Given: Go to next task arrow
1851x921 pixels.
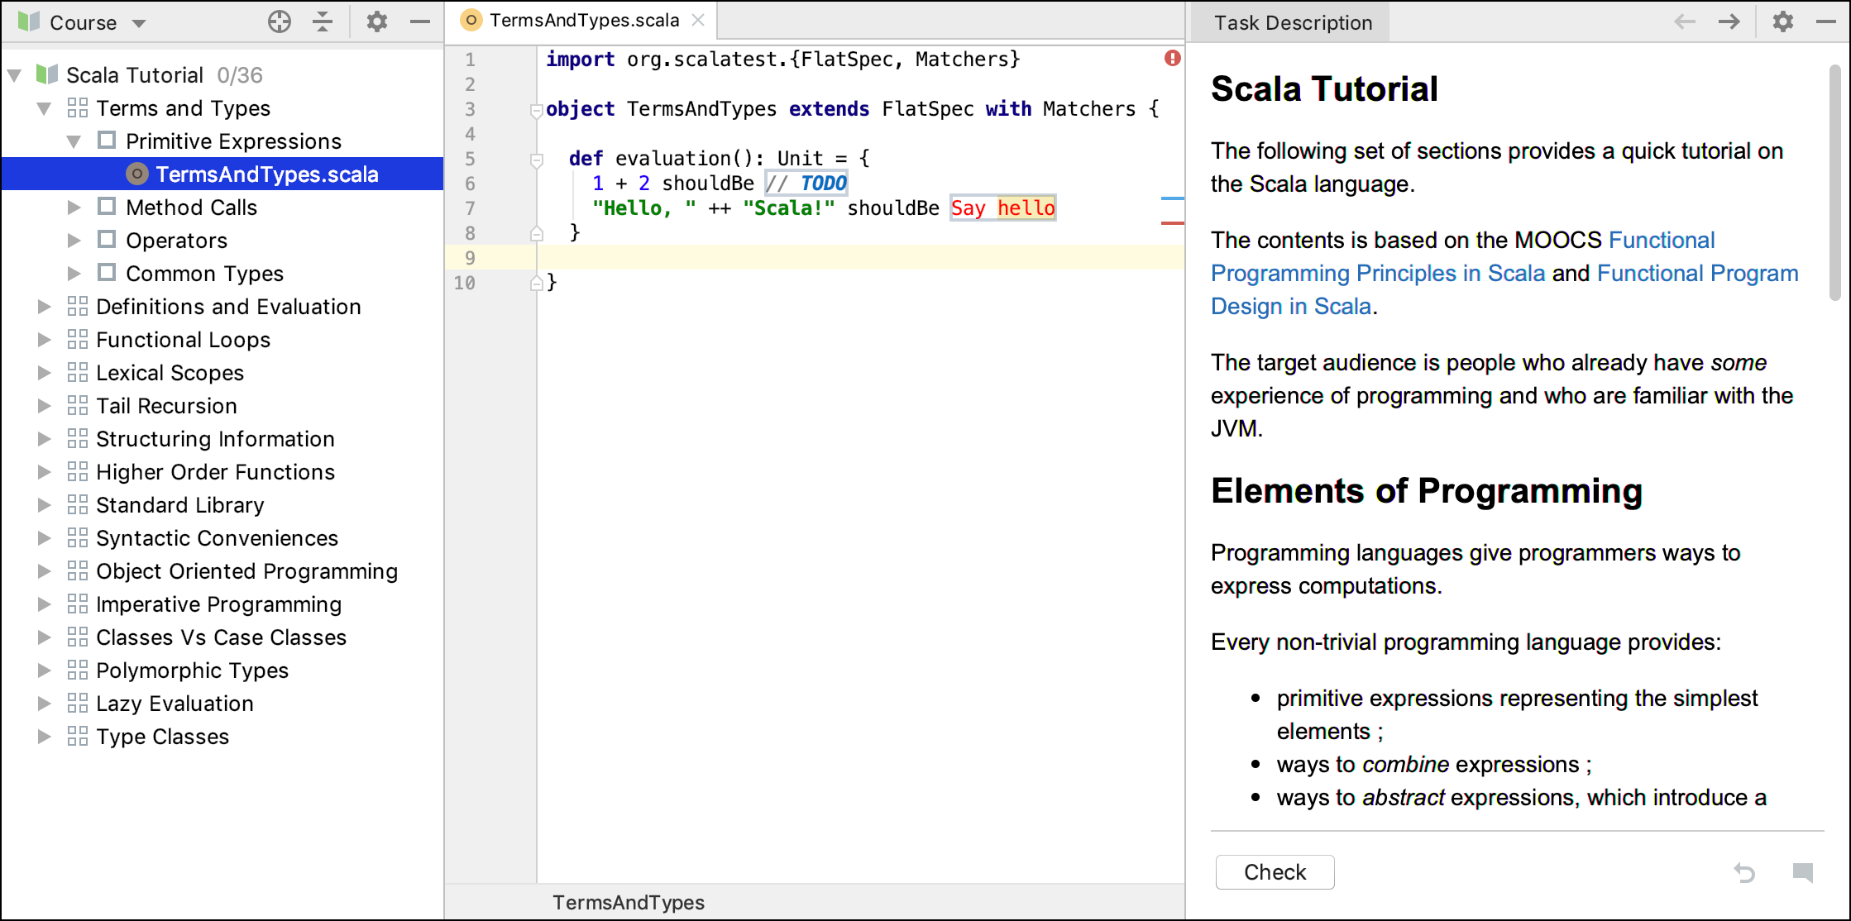Looking at the screenshot, I should tap(1729, 22).
